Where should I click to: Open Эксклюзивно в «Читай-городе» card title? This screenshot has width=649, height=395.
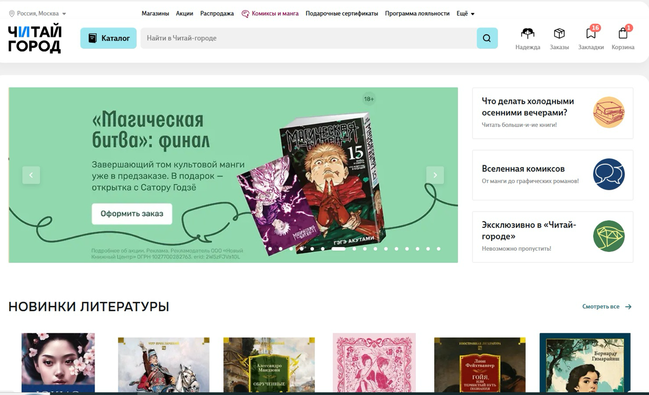click(x=529, y=231)
